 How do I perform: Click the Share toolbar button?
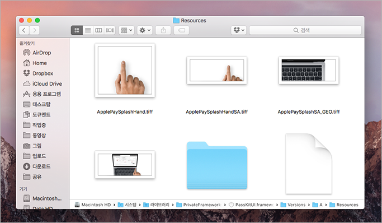click(163, 30)
